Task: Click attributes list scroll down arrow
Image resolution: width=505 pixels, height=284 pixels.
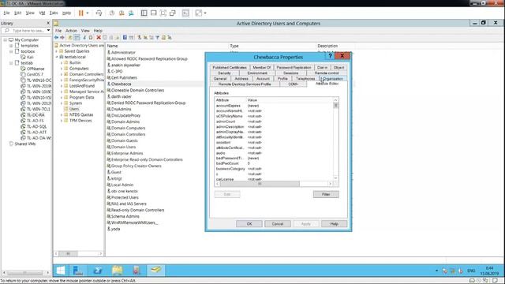Action: tap(335, 178)
